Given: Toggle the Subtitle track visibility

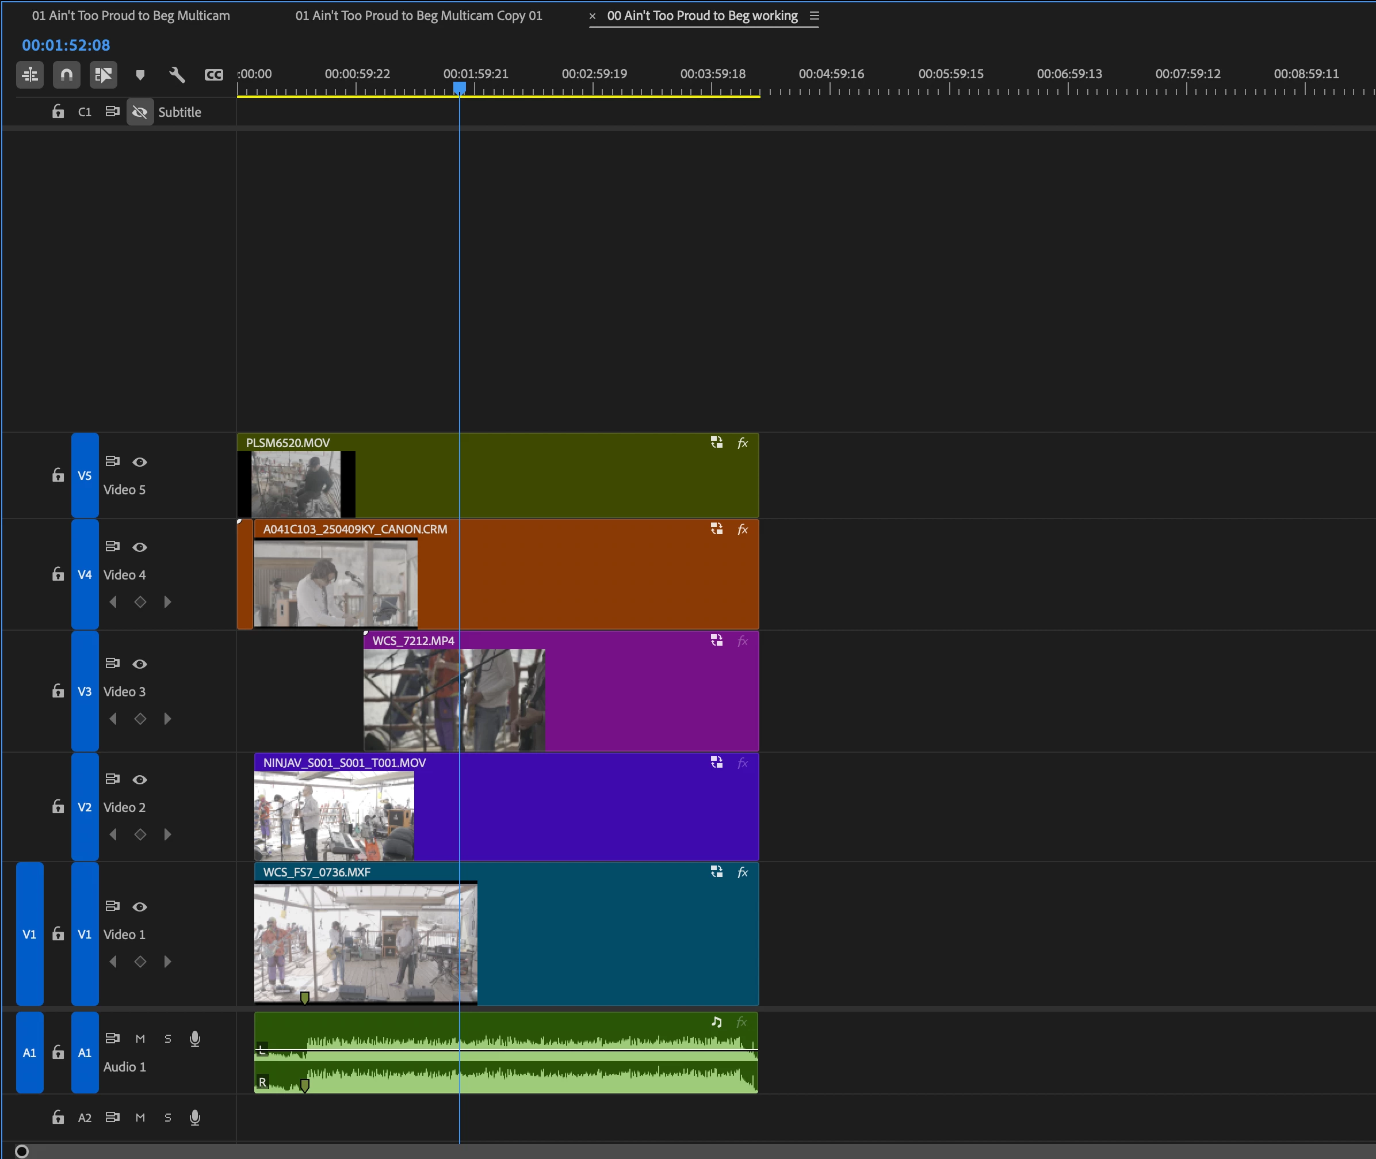Looking at the screenshot, I should (x=140, y=112).
